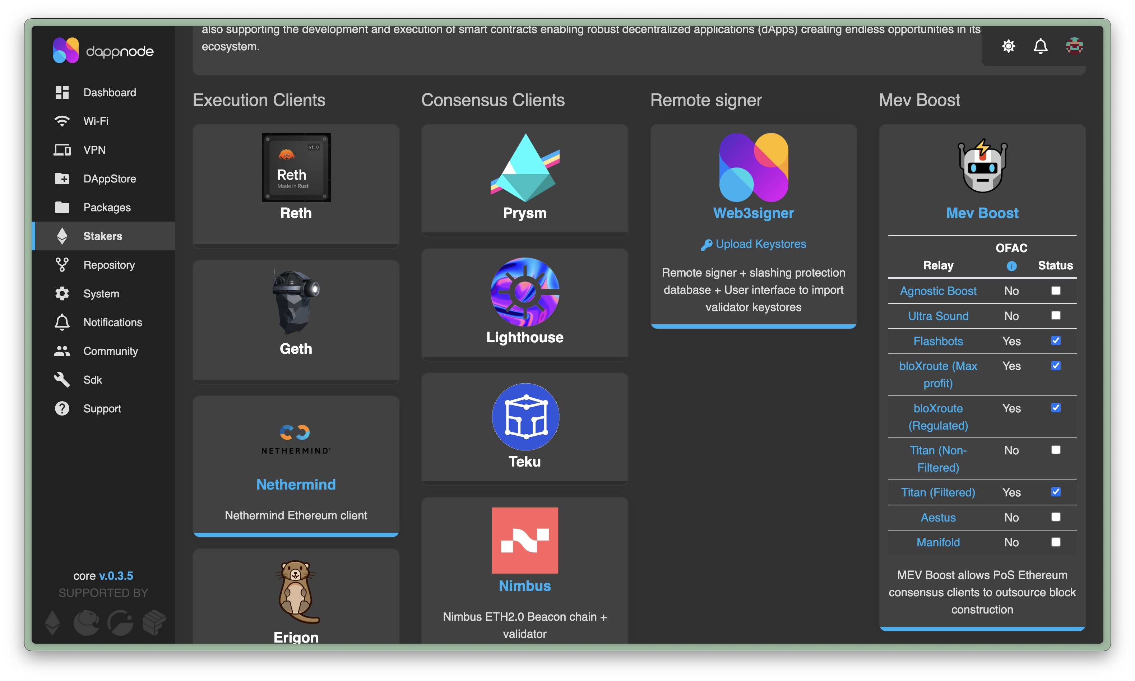Click the System gear icon
Screen dimensions: 1135x681
62,294
